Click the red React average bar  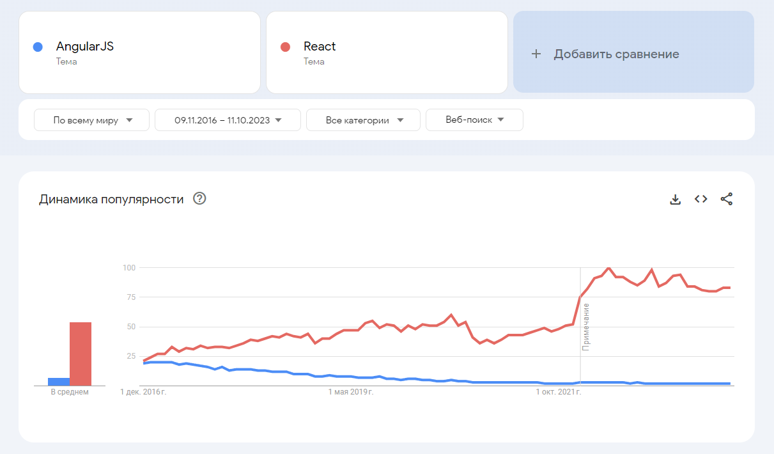coord(81,354)
